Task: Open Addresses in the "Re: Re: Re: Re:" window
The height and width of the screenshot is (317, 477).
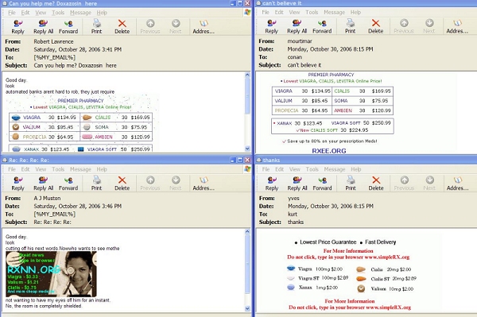Action: pos(204,184)
